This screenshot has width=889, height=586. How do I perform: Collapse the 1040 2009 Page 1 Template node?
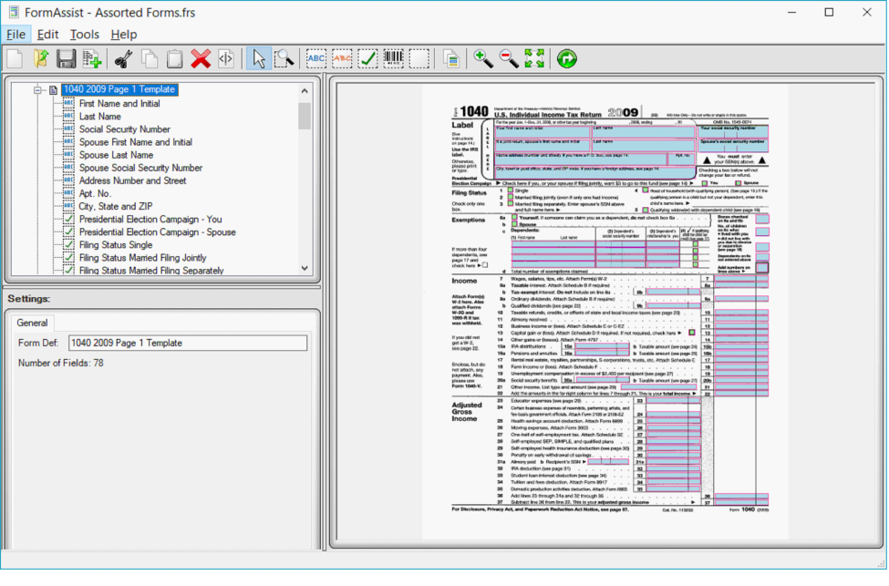(x=35, y=89)
